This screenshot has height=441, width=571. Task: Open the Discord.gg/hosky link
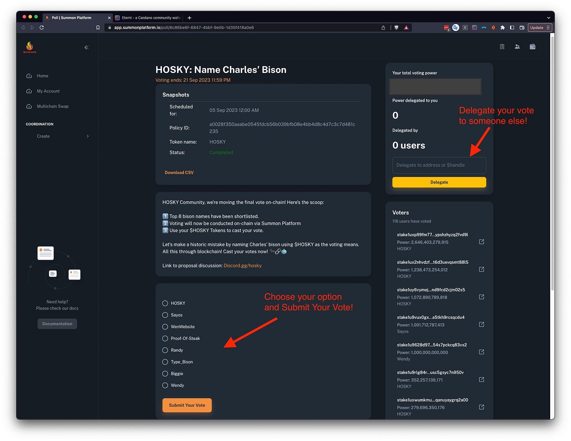coord(242,266)
